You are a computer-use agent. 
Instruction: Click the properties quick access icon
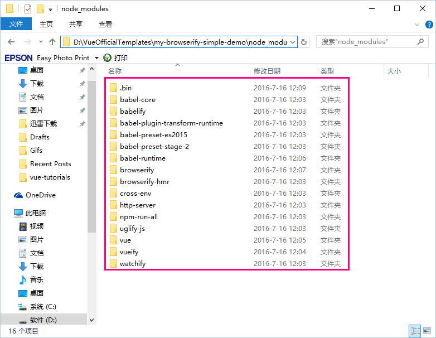pos(28,9)
